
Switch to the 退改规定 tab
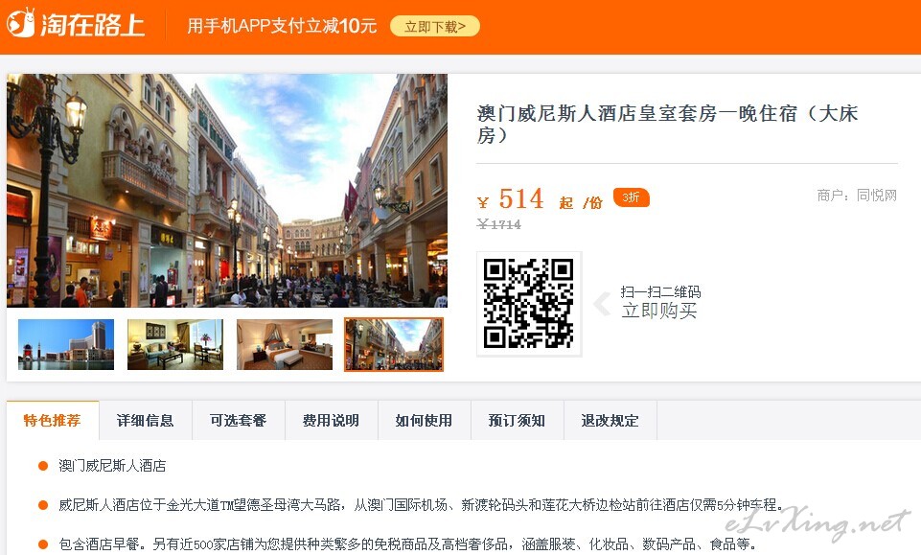tap(610, 421)
